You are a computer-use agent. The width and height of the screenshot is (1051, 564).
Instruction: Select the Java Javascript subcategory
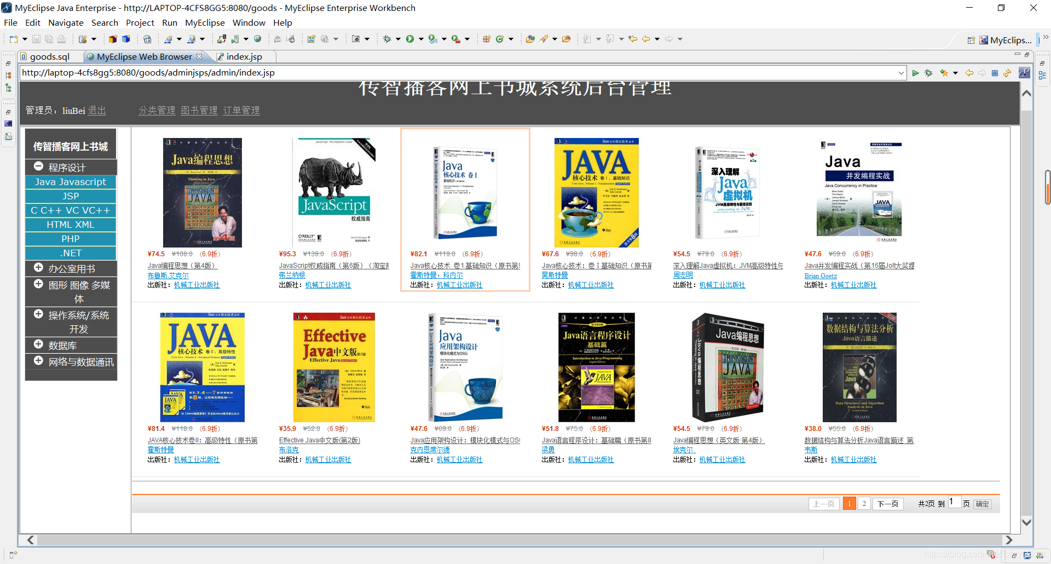point(71,182)
